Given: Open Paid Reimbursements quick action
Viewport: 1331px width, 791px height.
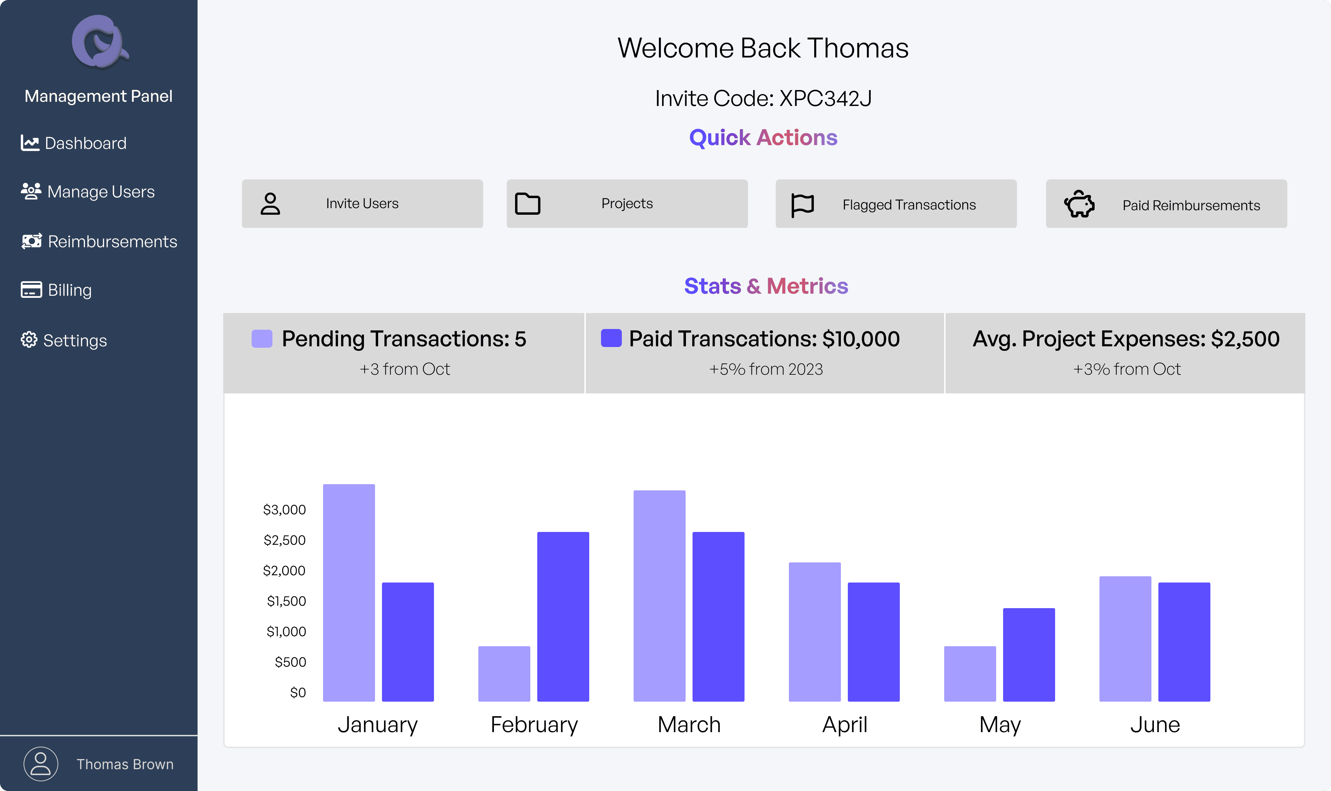Looking at the screenshot, I should [x=1166, y=204].
